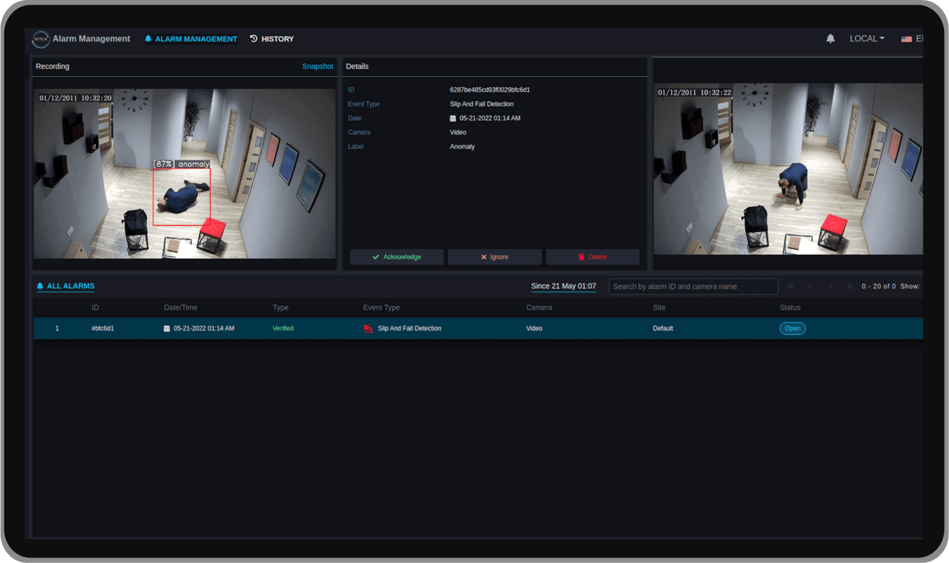Open the All Alarms tab

point(66,286)
